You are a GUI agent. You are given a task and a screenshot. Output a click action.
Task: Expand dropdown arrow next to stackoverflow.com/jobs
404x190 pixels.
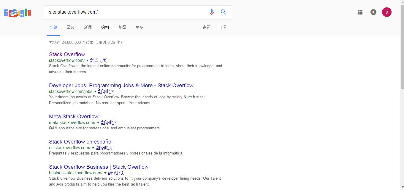(95, 92)
